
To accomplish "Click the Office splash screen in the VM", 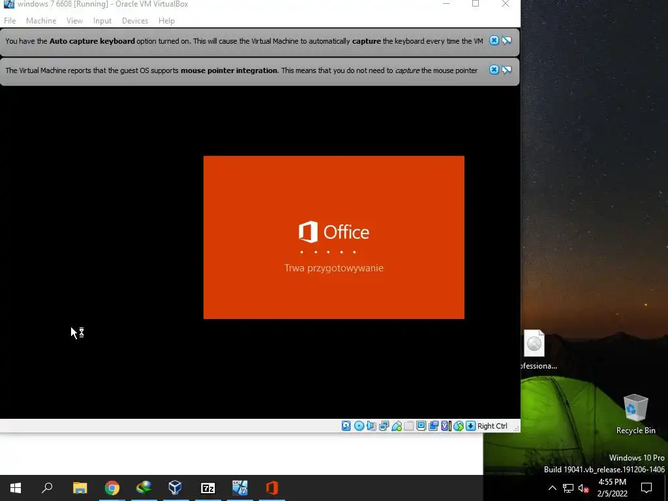I will tap(334, 237).
